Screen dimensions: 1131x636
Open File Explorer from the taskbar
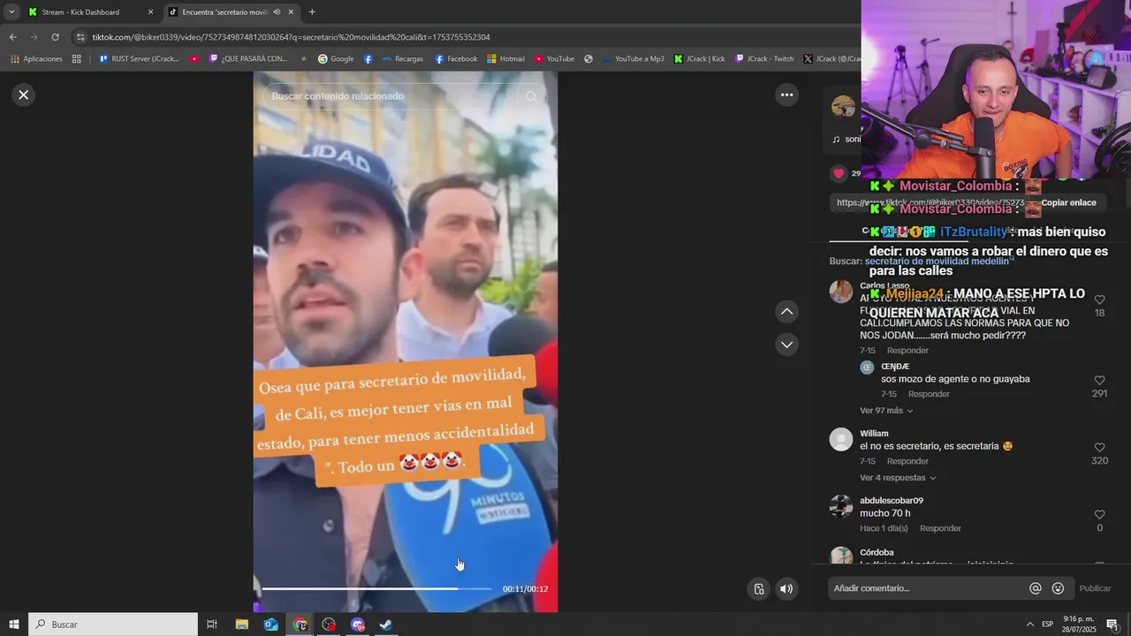pos(242,625)
